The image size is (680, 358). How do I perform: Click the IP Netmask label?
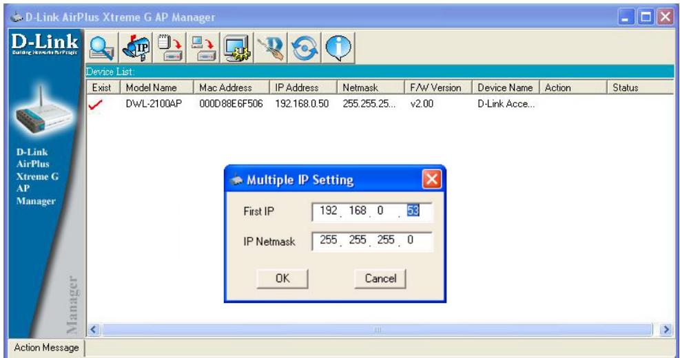(269, 242)
